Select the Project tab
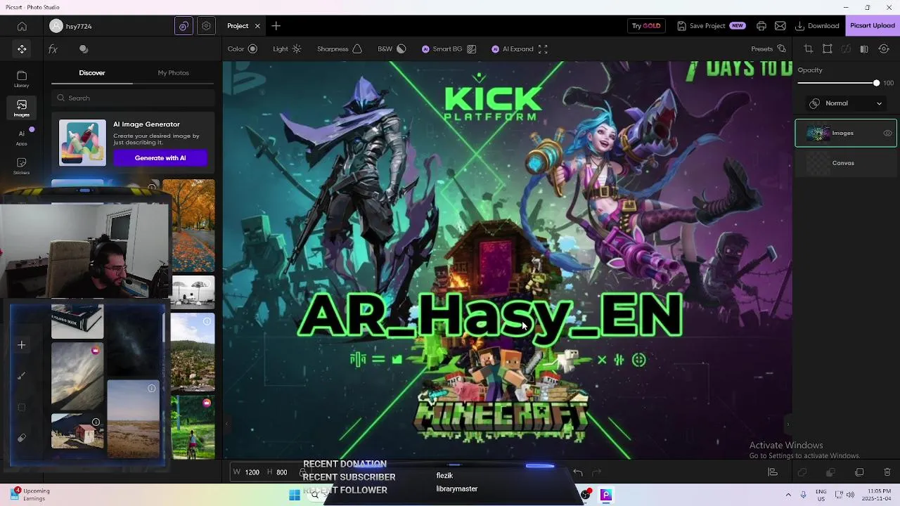 238,26
